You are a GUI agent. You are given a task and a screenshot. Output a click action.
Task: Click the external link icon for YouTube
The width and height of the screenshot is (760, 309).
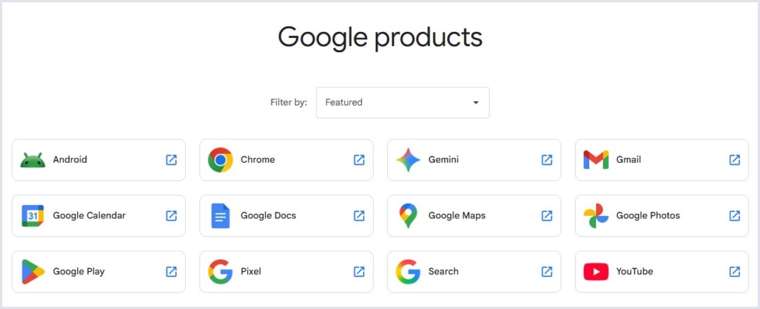(x=735, y=271)
